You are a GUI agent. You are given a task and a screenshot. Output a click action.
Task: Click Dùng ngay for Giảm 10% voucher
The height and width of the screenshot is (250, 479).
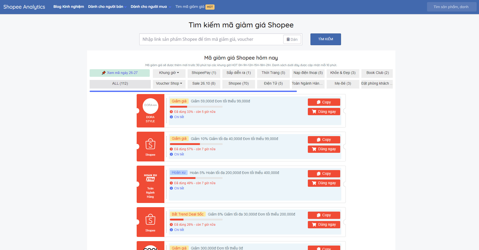324,149
